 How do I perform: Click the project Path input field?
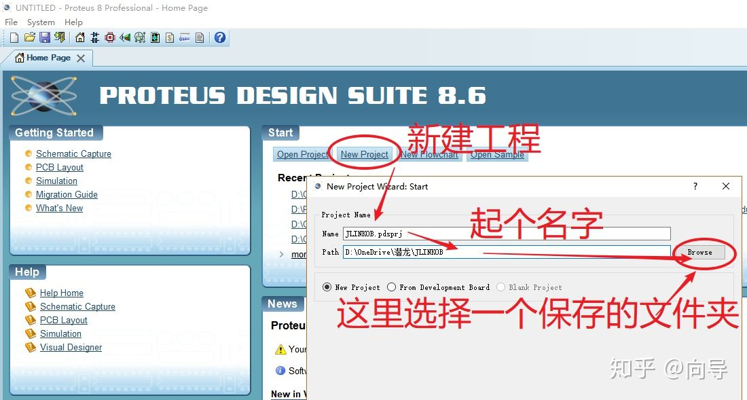[507, 252]
